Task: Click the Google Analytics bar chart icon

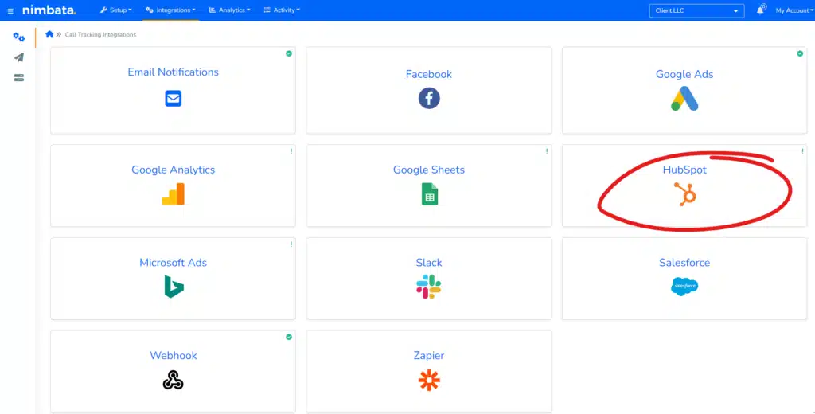Action: 173,194
